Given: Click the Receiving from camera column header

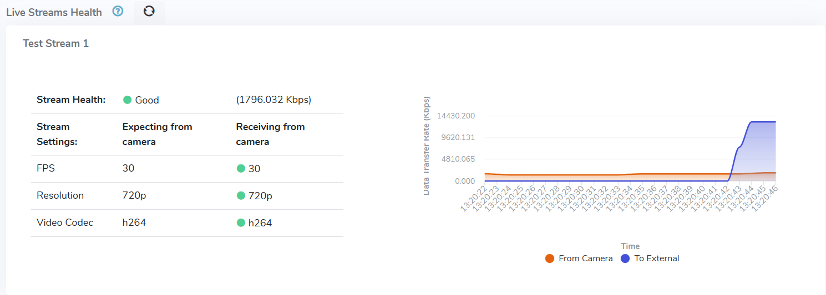Looking at the screenshot, I should (270, 134).
